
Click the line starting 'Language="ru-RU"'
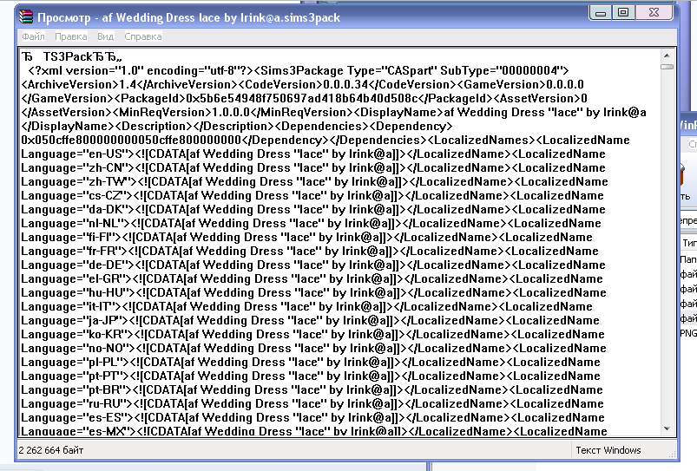click(312, 403)
